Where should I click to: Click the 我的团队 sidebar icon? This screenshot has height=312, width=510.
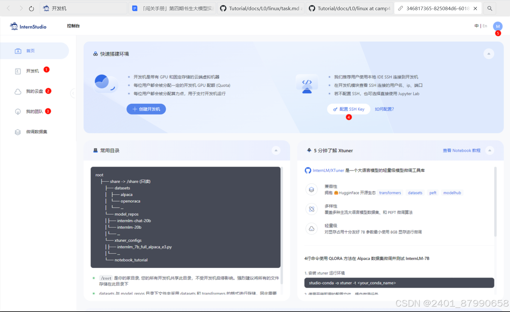pyautogui.click(x=18, y=112)
